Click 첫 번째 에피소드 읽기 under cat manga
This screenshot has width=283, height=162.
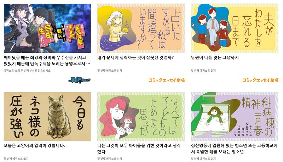coord(16,159)
